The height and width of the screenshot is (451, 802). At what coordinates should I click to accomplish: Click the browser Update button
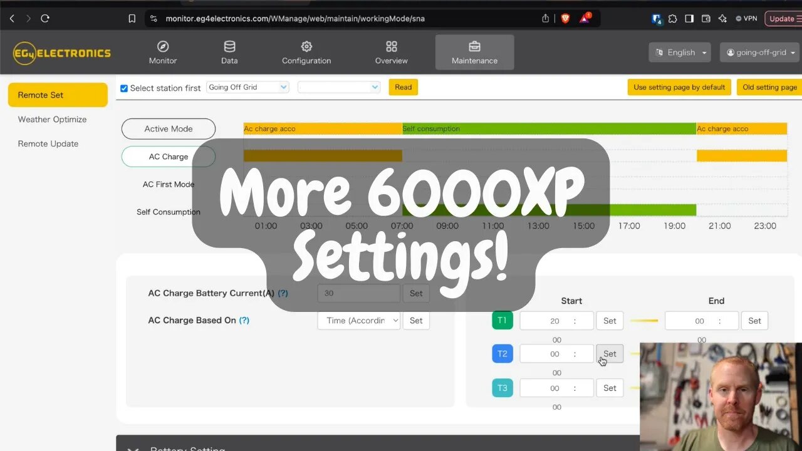(783, 19)
